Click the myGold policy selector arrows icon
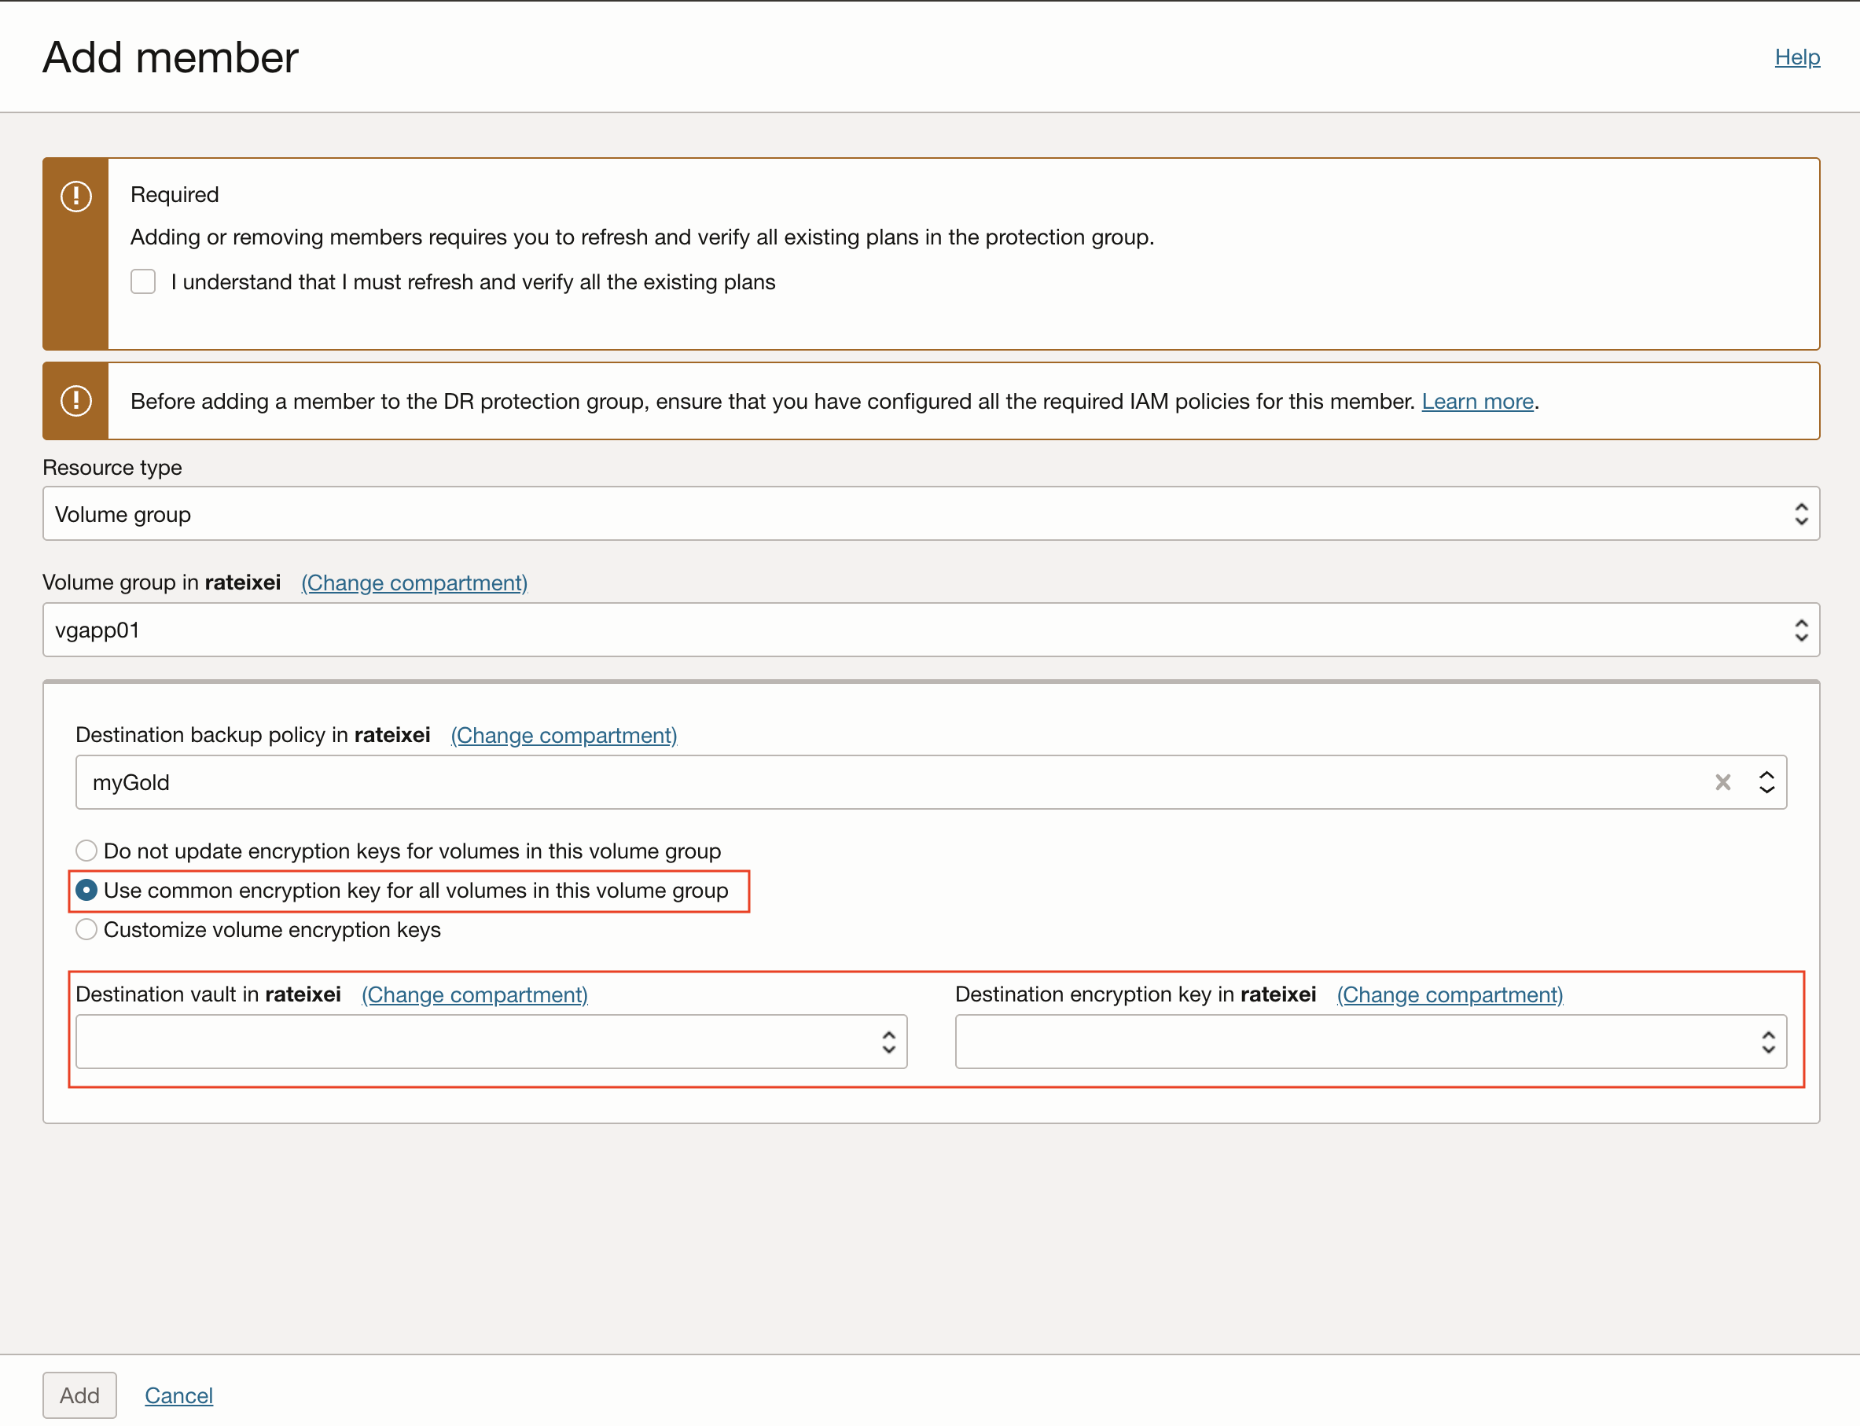Screen dimensions: 1860x1426 [1766, 781]
